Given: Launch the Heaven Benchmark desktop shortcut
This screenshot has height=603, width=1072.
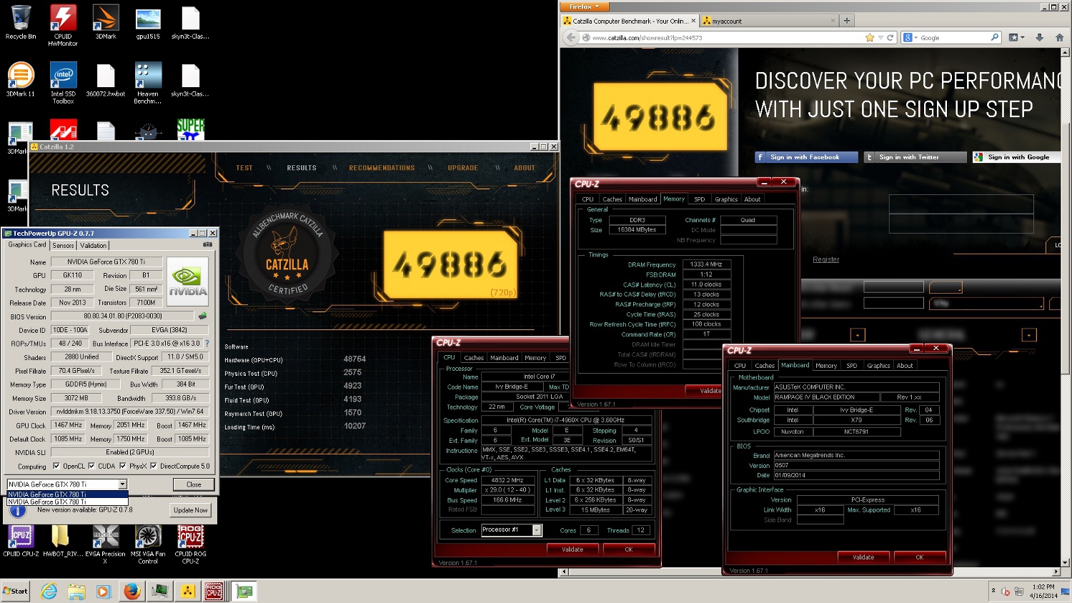Looking at the screenshot, I should 148,83.
